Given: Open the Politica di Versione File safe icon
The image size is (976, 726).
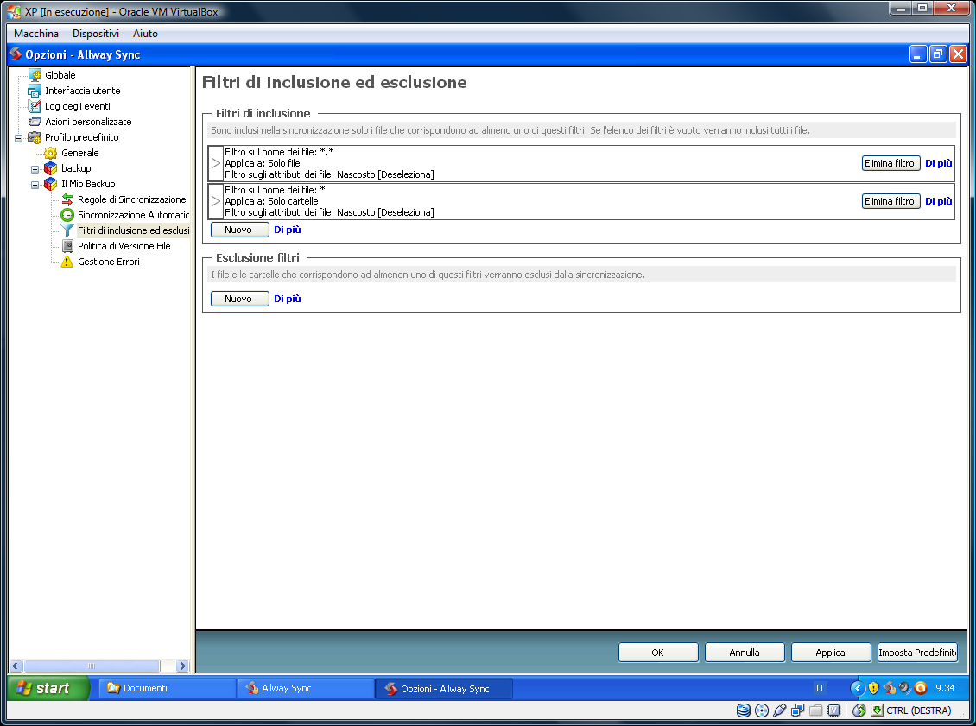Looking at the screenshot, I should coord(67,246).
